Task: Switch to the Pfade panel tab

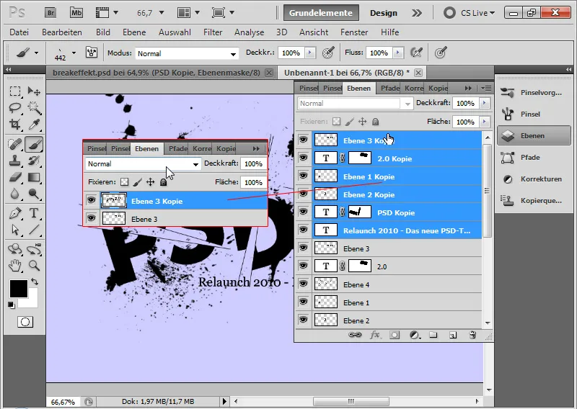Action: pyautogui.click(x=389, y=88)
